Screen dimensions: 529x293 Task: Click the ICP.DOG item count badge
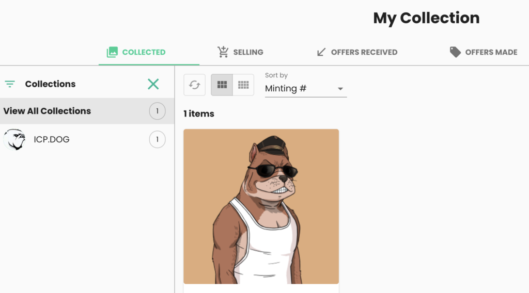pos(157,139)
